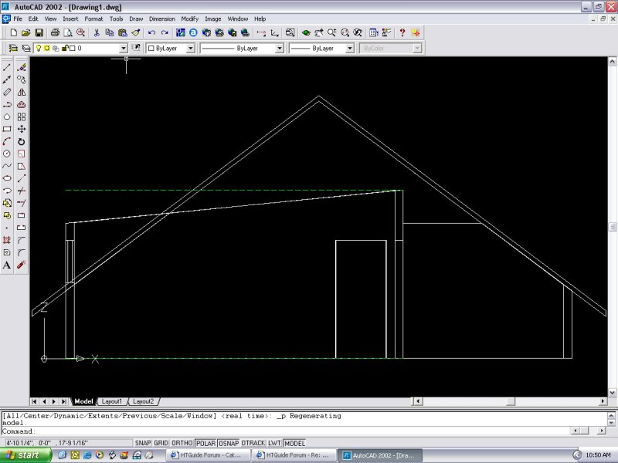Click the first layout tab navigation arrow
The height and width of the screenshot is (463, 618).
click(34, 401)
